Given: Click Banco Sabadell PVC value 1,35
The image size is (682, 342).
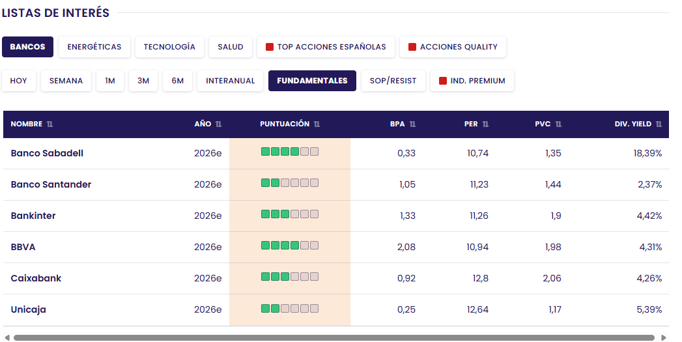Looking at the screenshot, I should click(553, 153).
